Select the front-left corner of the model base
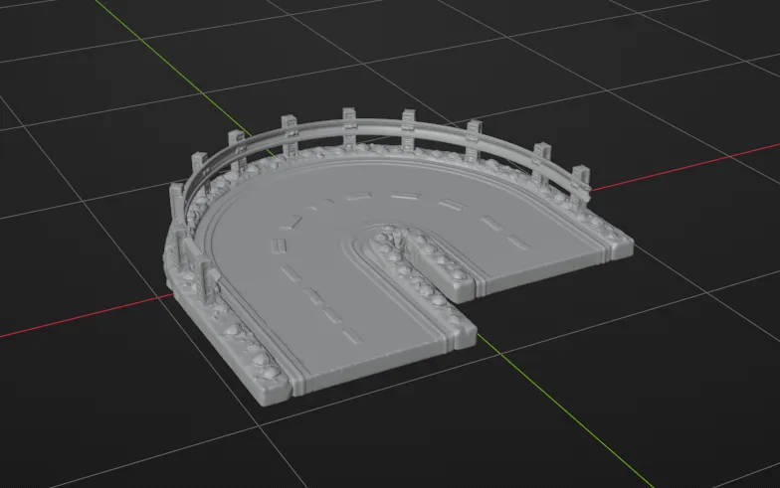Viewport: 780px width, 488px height. click(259, 400)
